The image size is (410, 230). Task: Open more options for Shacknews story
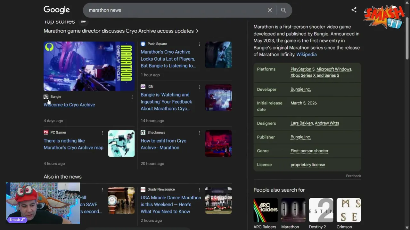coord(200,133)
